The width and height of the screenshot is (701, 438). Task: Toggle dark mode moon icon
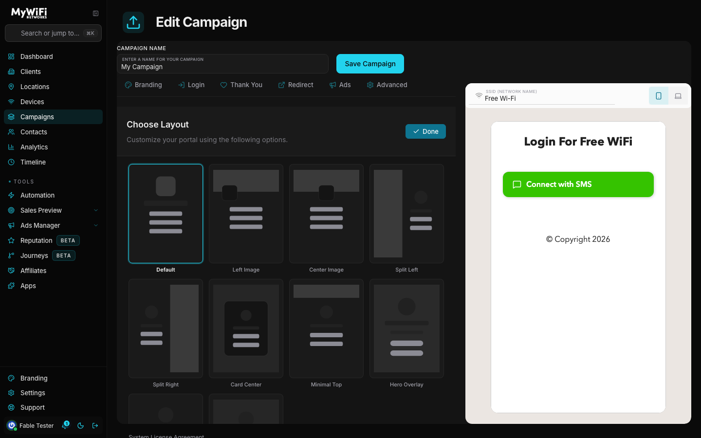pyautogui.click(x=81, y=425)
